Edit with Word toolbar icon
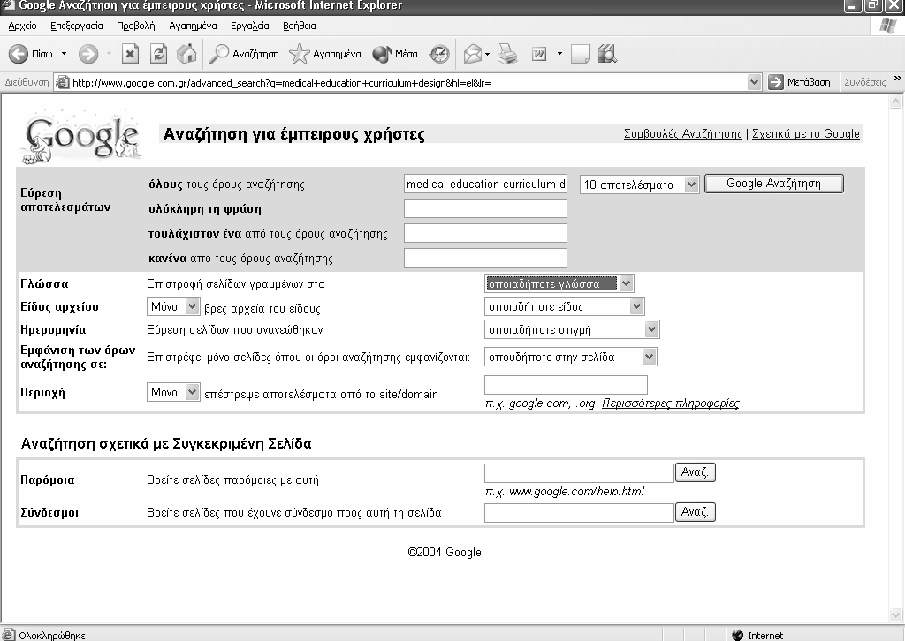Screen dimensions: 905x641 point(539,54)
